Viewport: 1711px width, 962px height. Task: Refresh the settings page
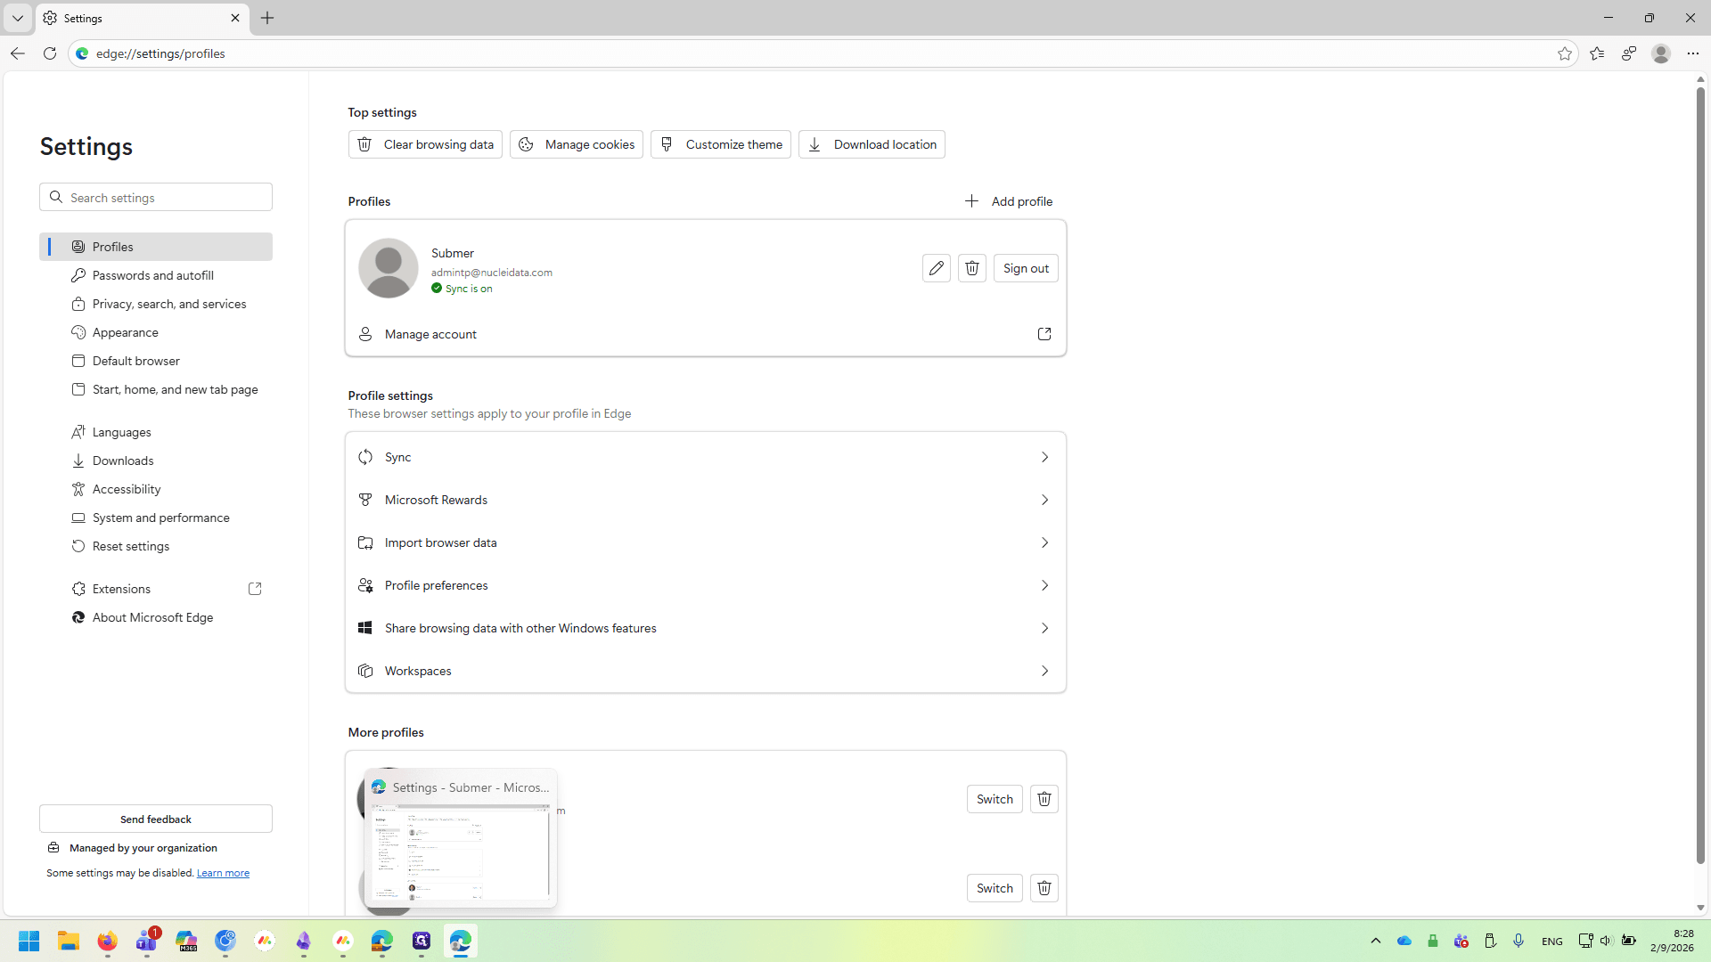point(50,53)
